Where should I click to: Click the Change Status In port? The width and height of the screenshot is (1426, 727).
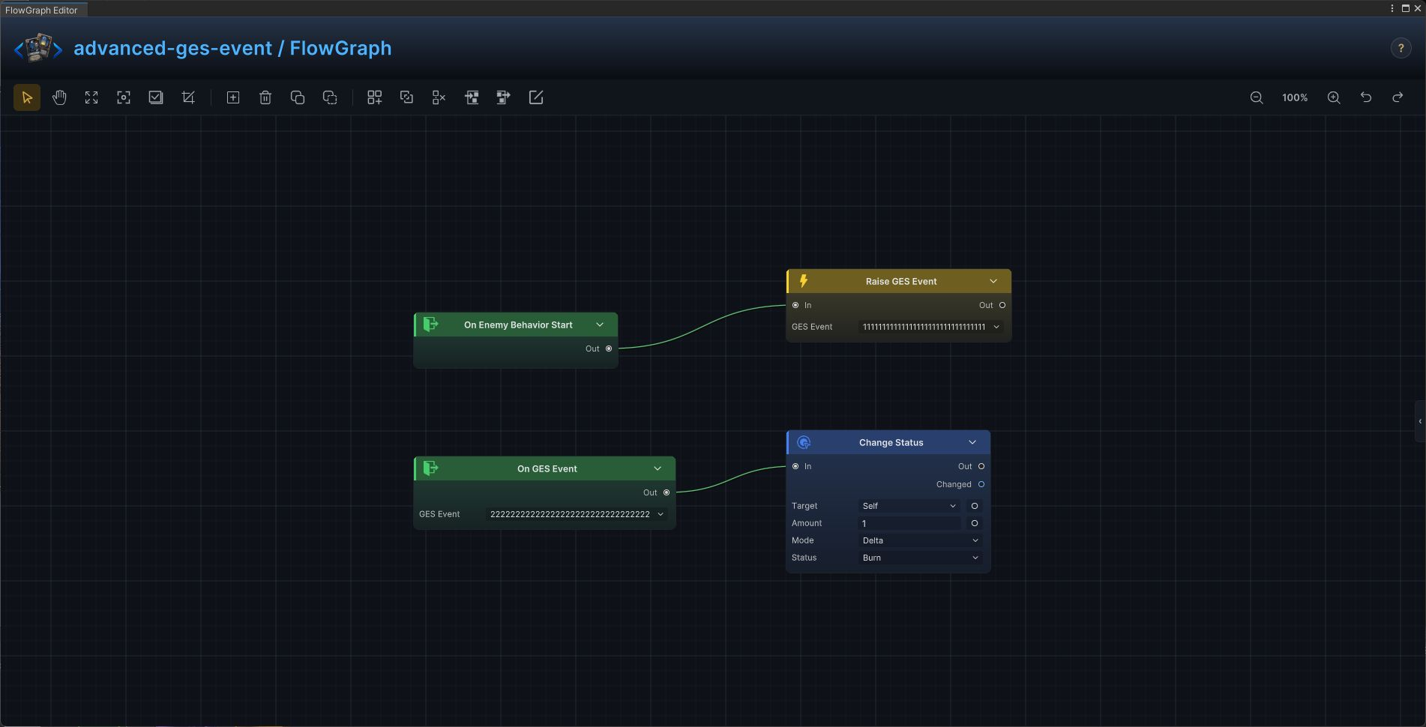pyautogui.click(x=795, y=466)
